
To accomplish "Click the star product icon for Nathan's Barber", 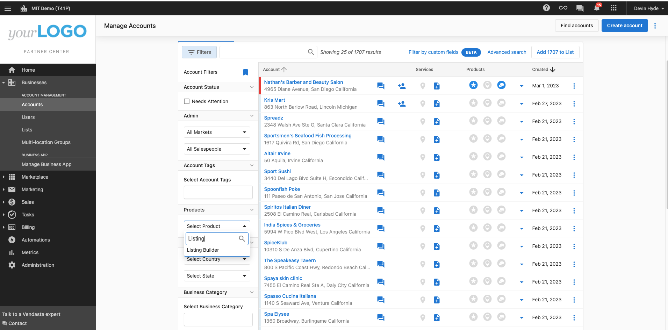I will (x=473, y=85).
